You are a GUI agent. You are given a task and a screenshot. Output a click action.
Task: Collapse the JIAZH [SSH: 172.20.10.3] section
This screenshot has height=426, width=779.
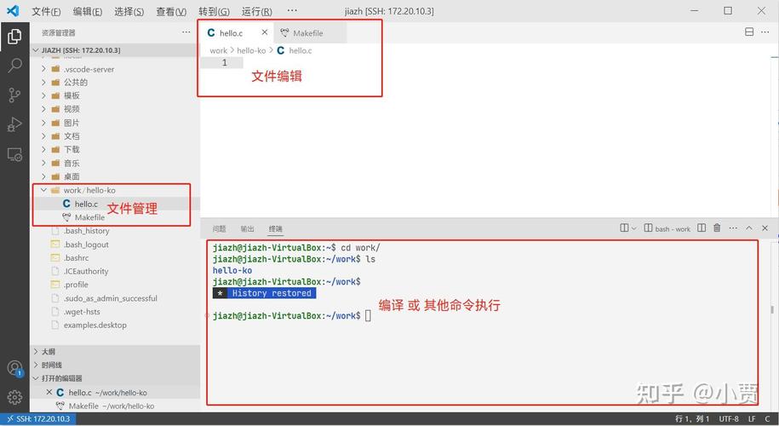pyautogui.click(x=115, y=50)
